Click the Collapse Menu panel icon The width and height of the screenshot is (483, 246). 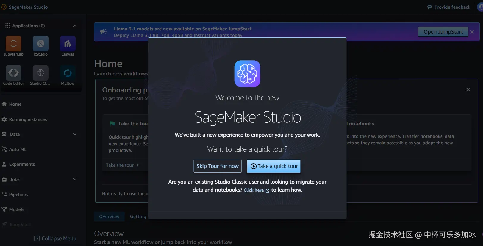(37, 239)
